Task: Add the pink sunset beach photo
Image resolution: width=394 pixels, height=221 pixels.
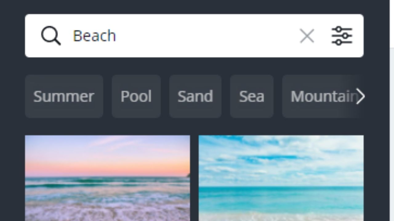Action: coord(107,178)
